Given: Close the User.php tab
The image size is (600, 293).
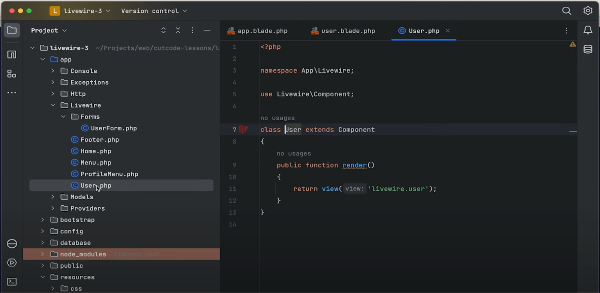Looking at the screenshot, I should pyautogui.click(x=448, y=31).
